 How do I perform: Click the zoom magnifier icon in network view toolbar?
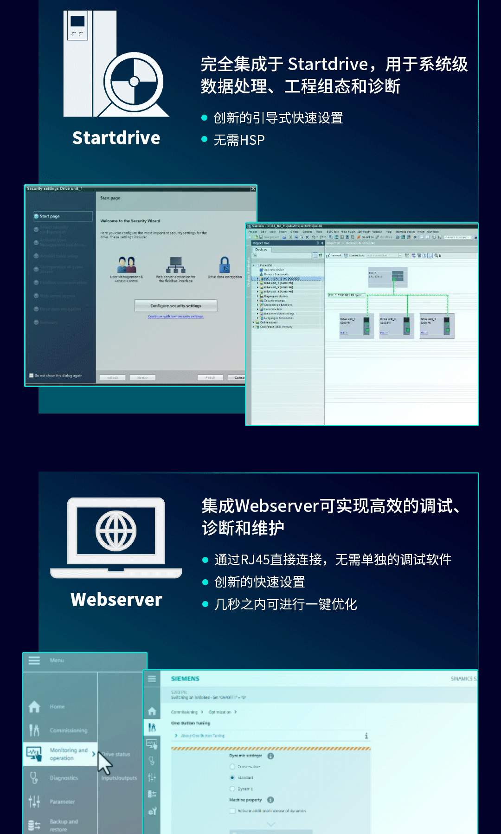[x=437, y=255]
